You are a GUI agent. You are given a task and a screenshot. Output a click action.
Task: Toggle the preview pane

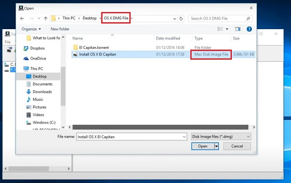coord(238,29)
